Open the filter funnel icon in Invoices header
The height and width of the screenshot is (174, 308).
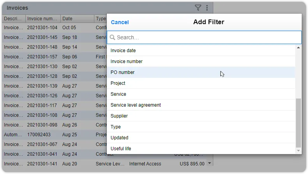click(x=198, y=8)
